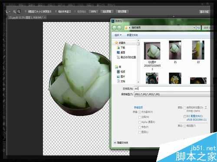Select Favorites in the navigation tree
The image size is (217, 162).
(122, 43)
